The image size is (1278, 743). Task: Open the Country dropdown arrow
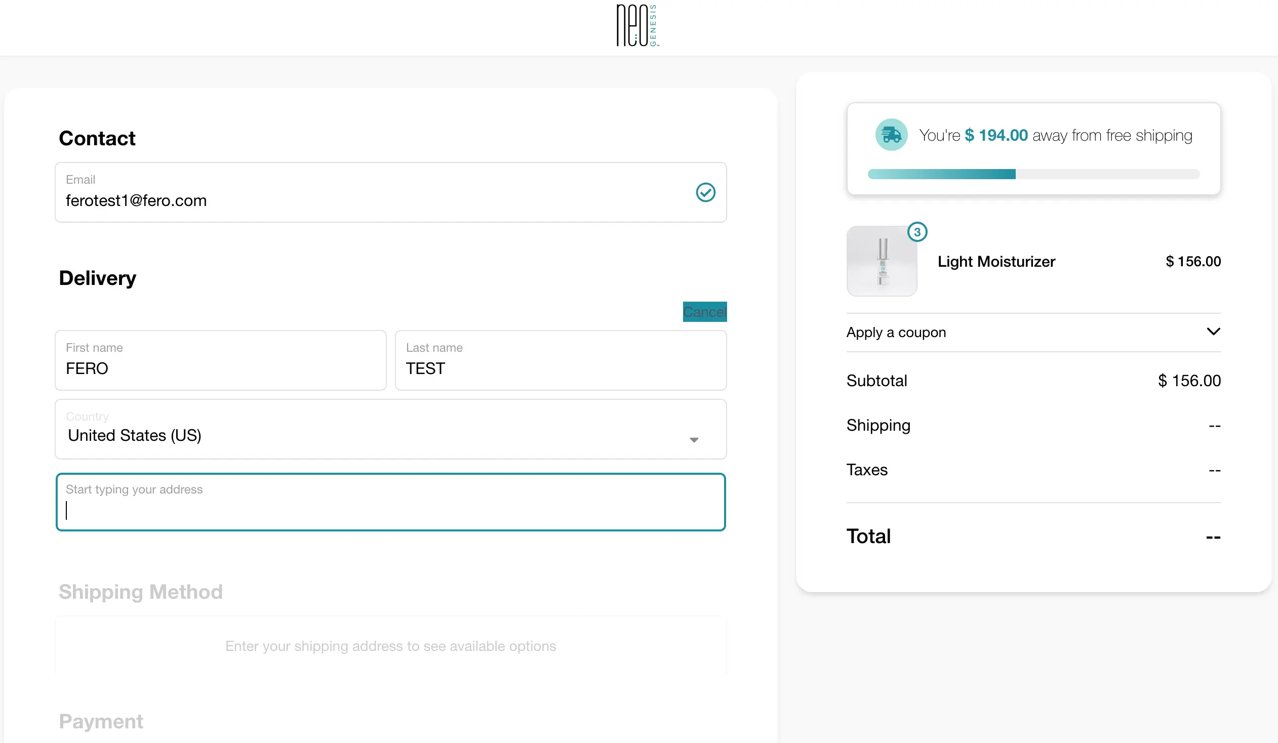click(694, 440)
